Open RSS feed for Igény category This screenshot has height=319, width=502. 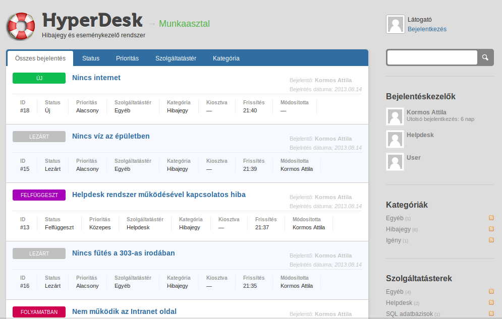click(x=491, y=240)
